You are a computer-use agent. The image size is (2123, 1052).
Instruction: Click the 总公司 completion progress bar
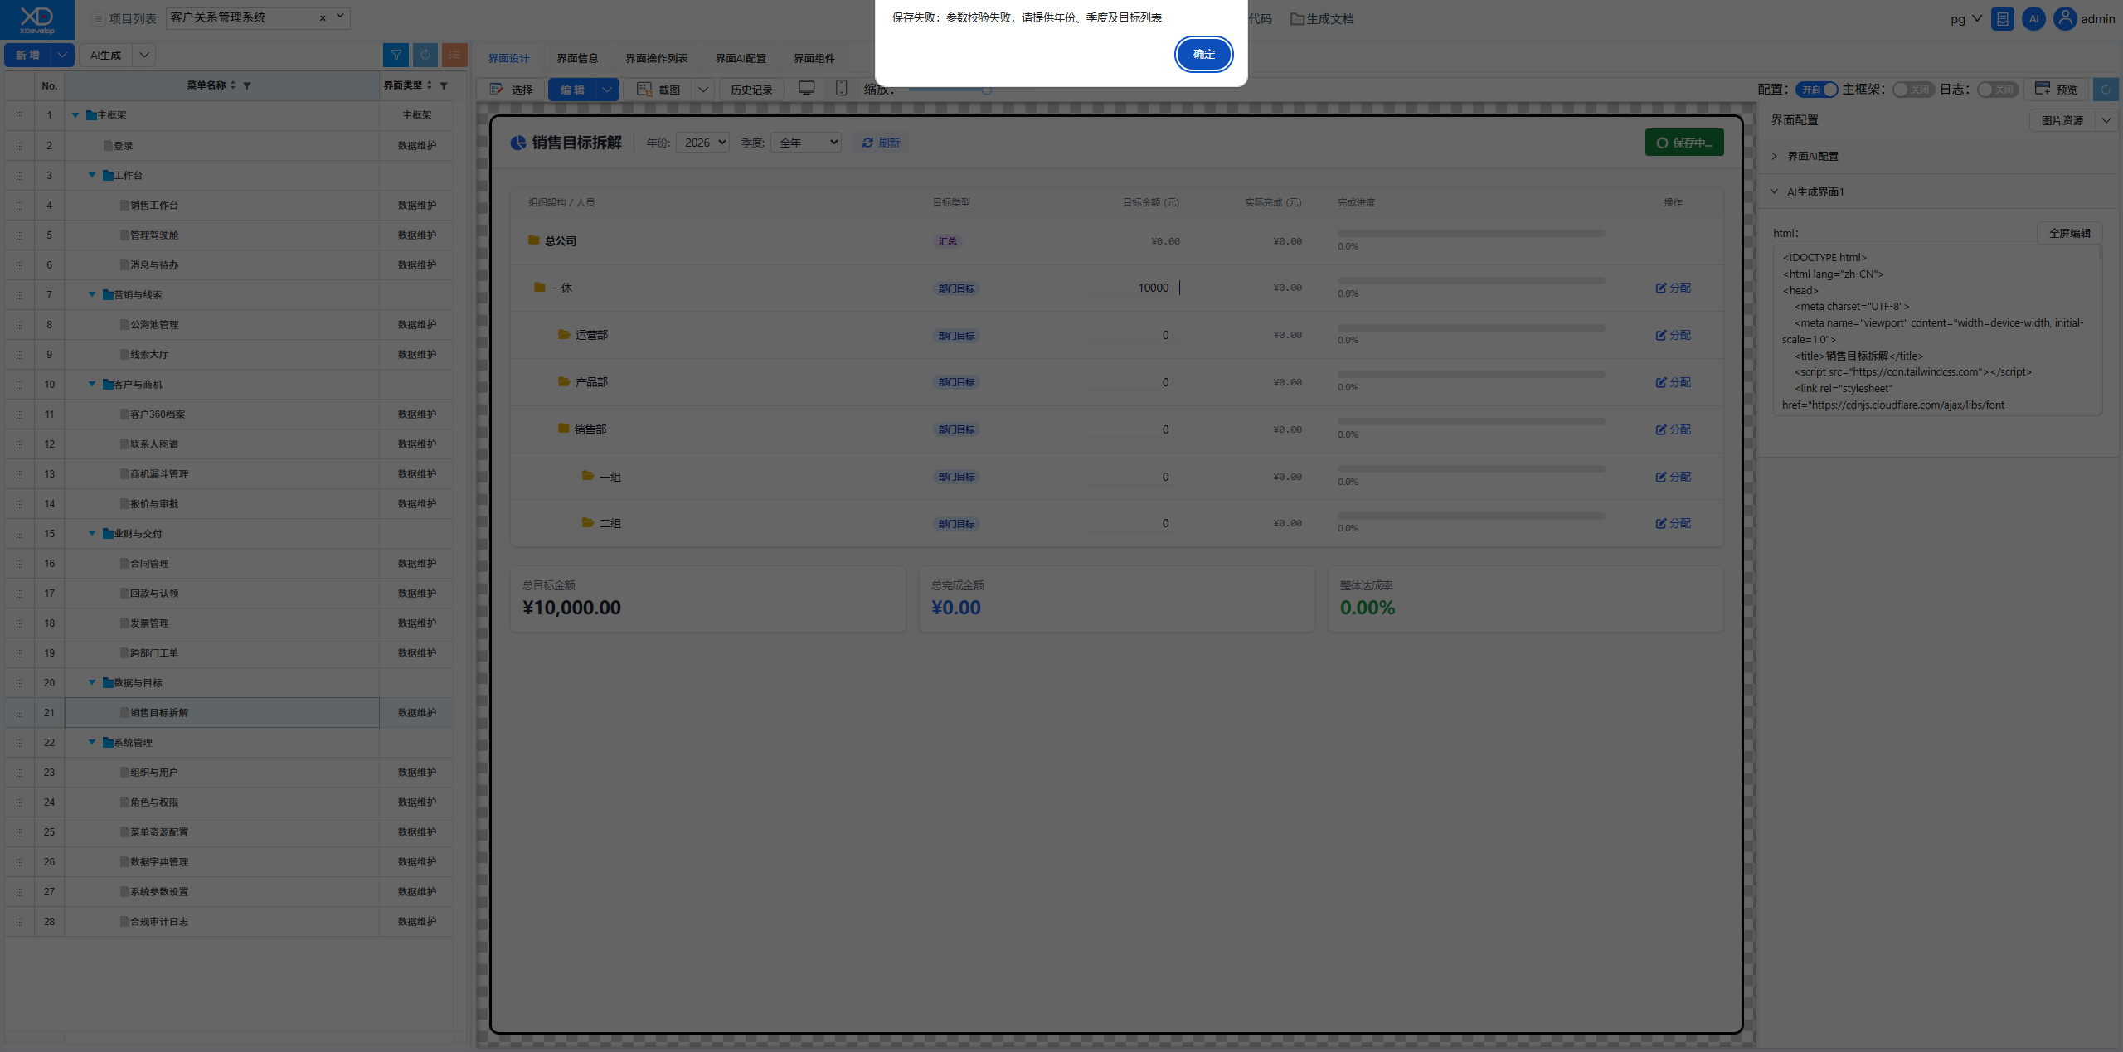[1471, 233]
